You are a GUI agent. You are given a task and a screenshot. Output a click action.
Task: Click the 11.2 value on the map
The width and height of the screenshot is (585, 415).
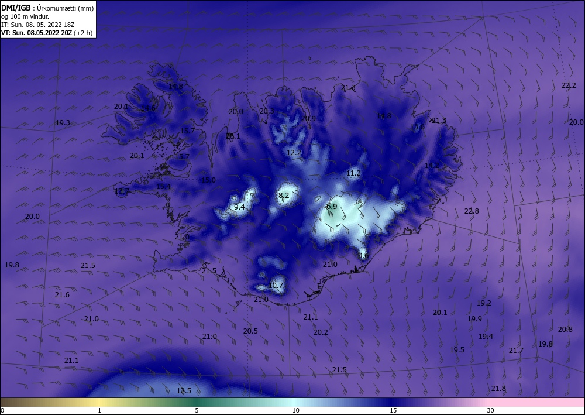(x=353, y=173)
